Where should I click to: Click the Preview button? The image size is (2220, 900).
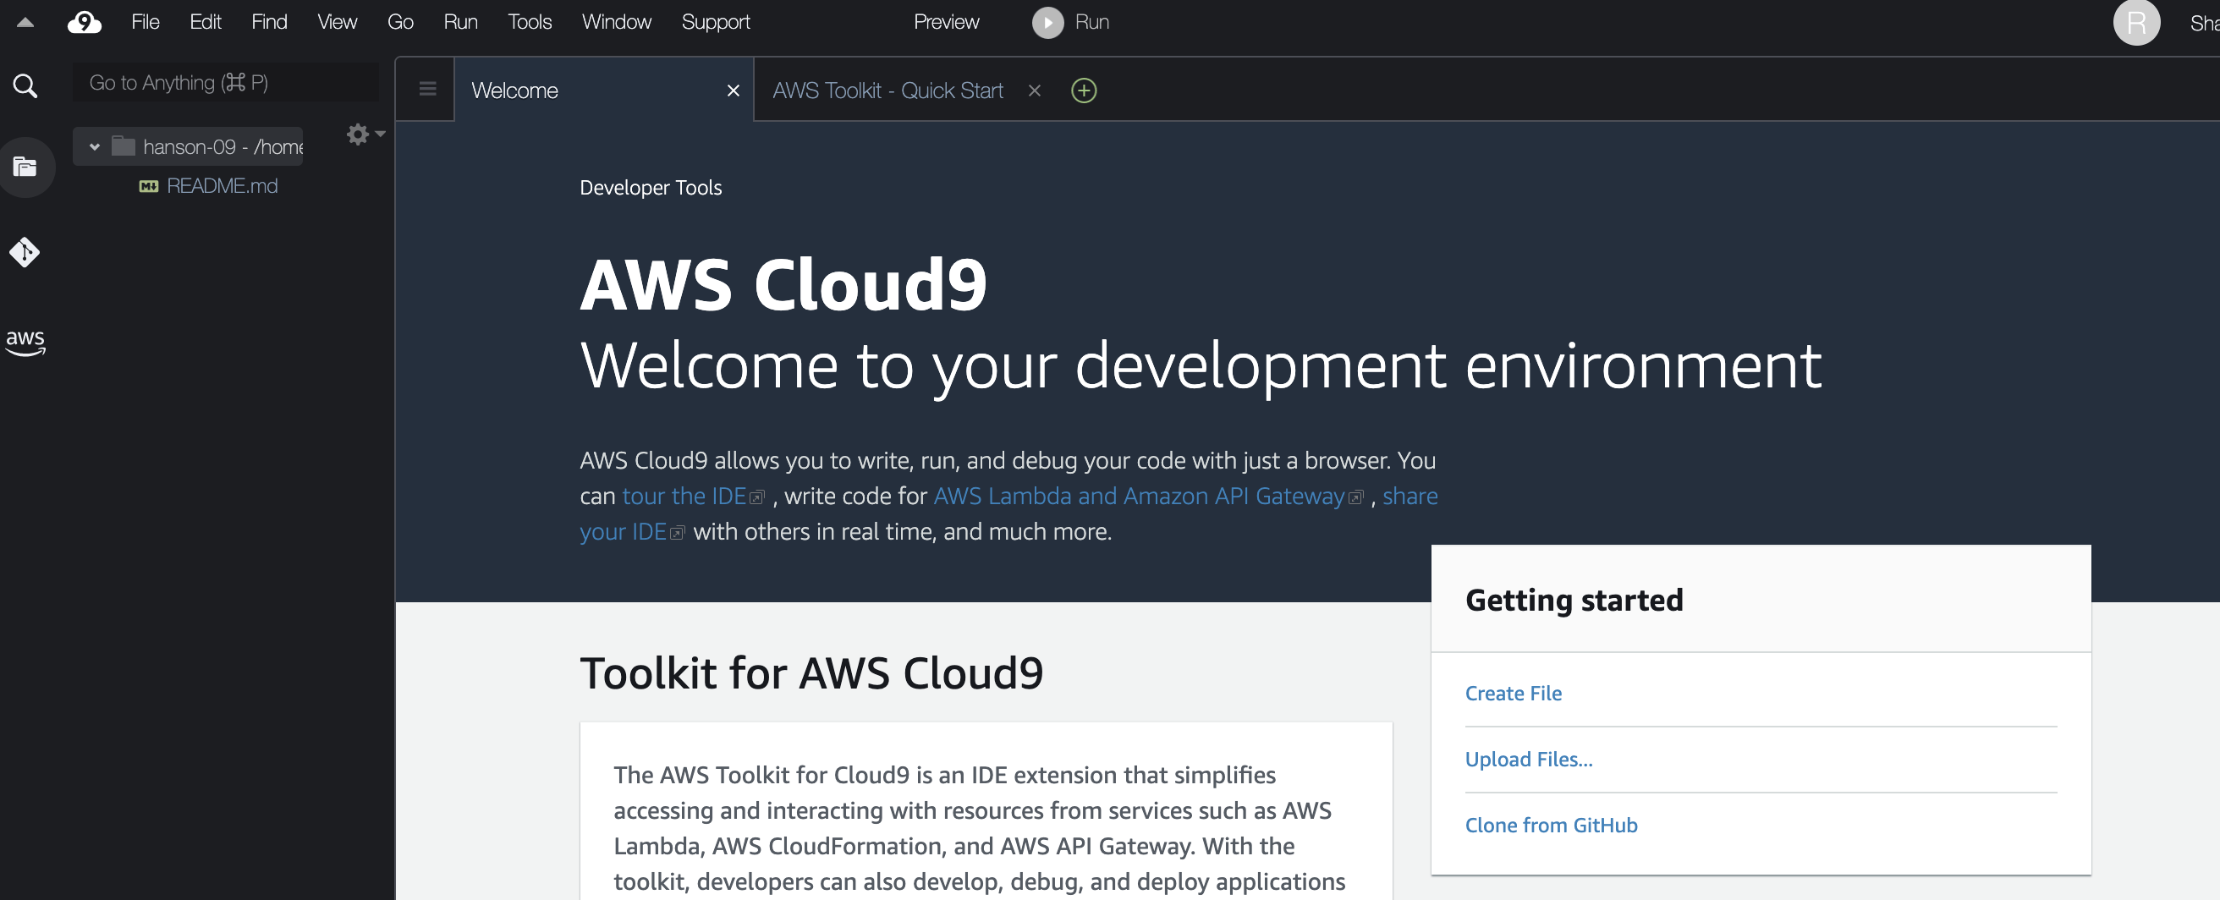coord(945,22)
